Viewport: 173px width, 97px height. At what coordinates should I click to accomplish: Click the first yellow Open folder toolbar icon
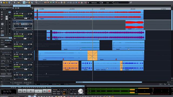coord(4,2)
